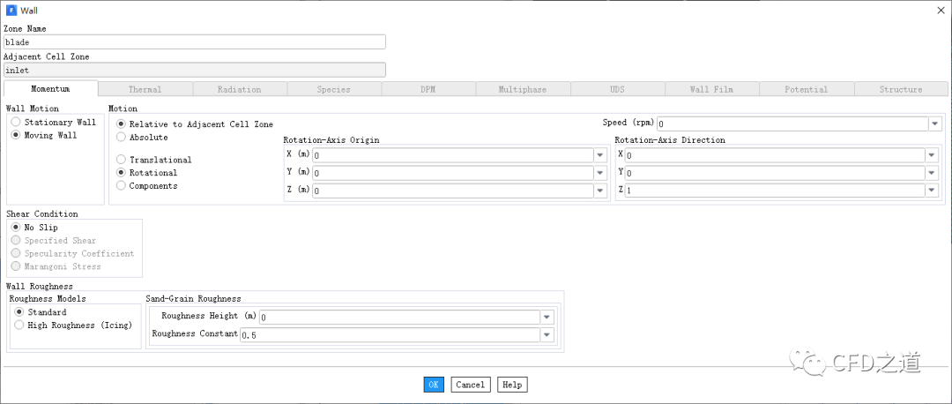The width and height of the screenshot is (952, 404).
Task: Choose Translational motion type
Action: click(122, 160)
